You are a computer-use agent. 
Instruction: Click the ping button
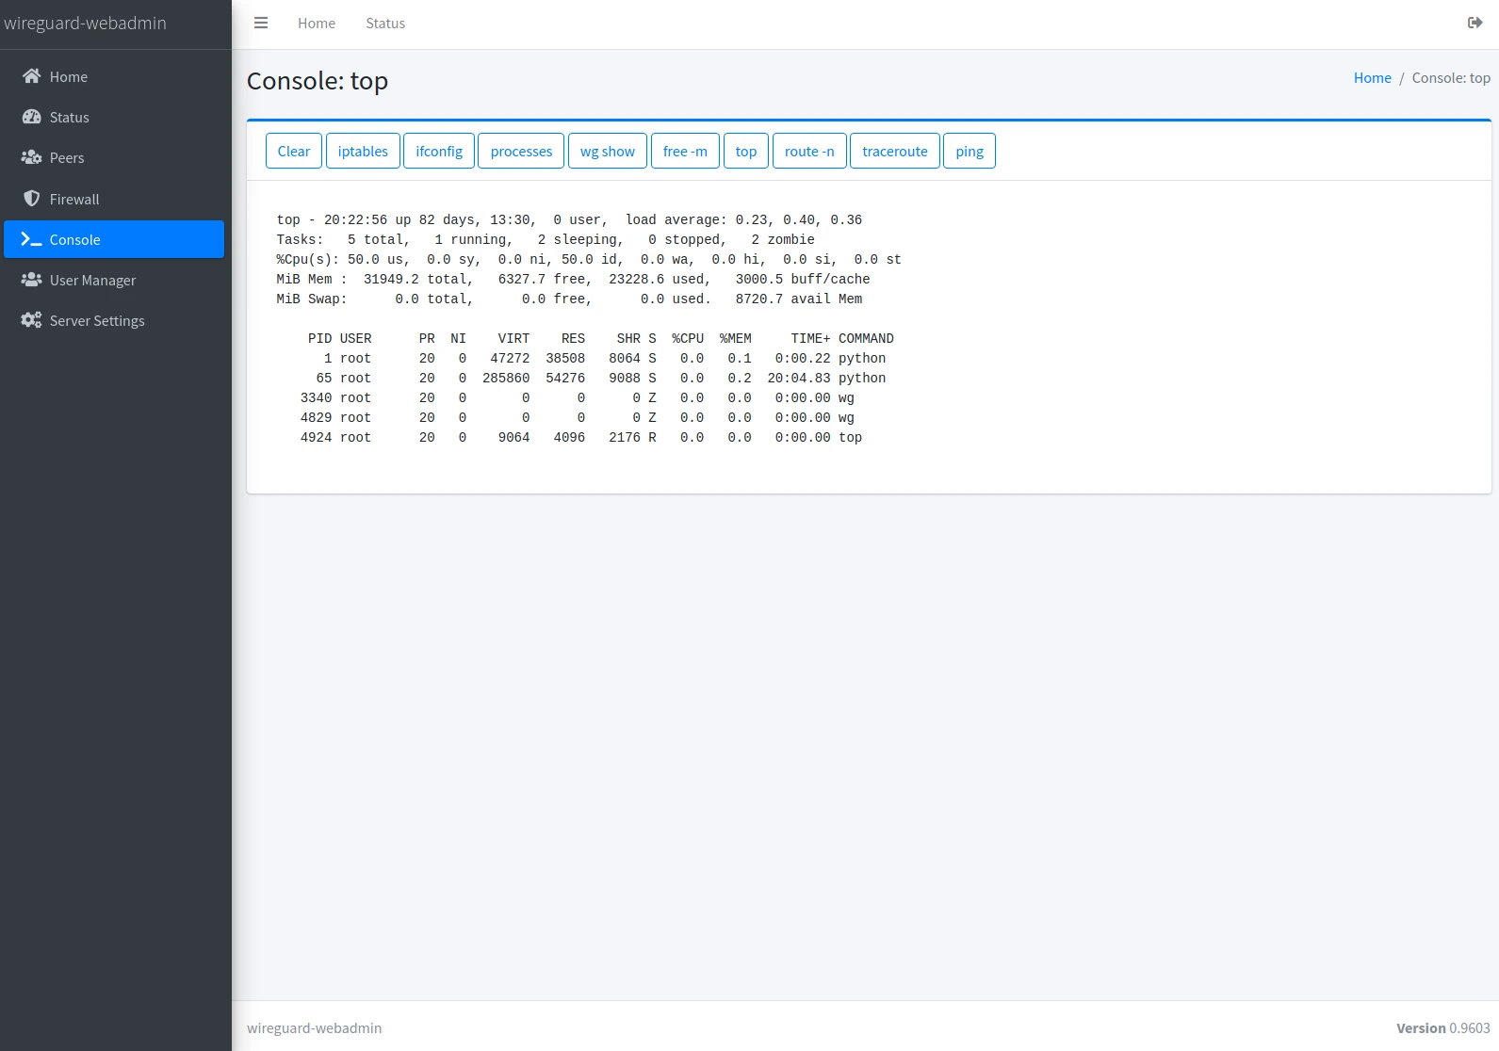969,151
